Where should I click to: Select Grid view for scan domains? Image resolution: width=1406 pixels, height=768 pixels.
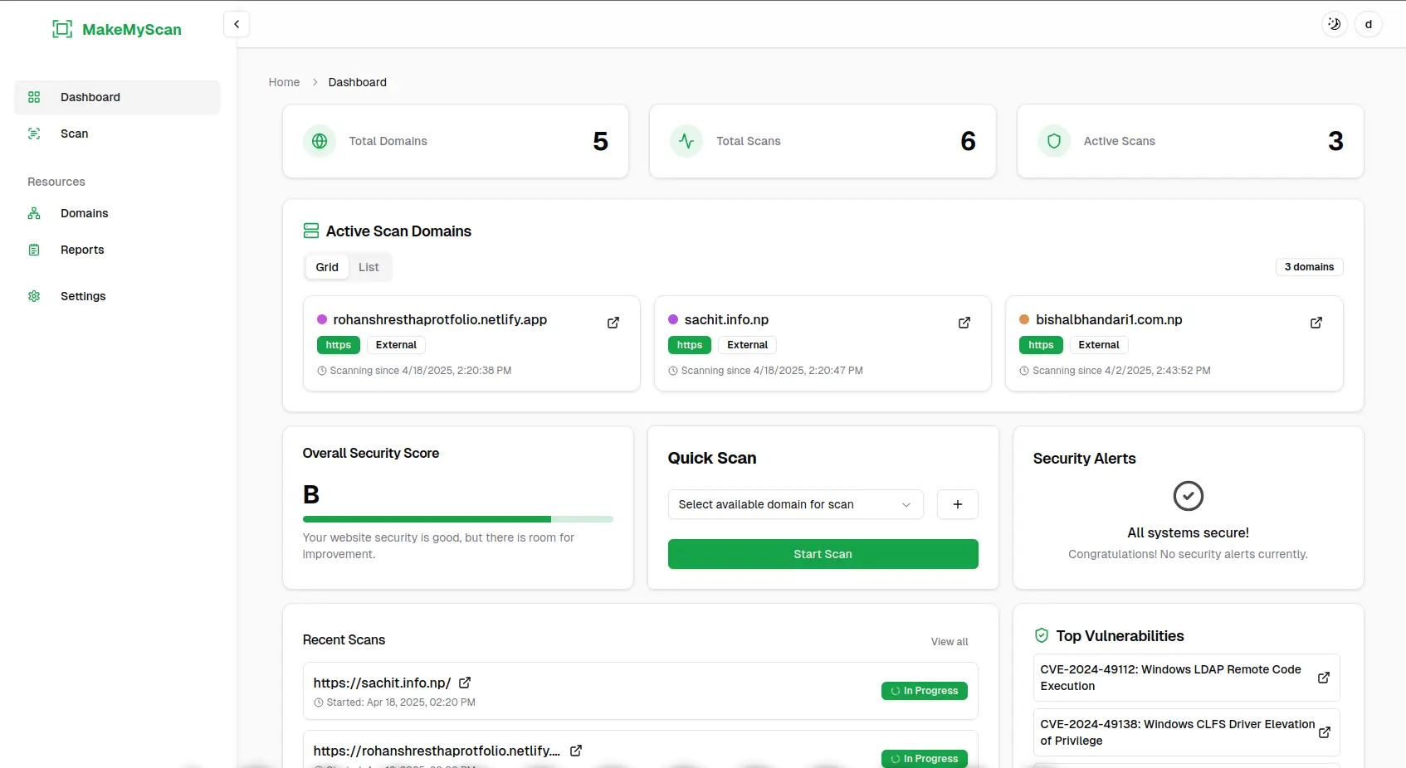coord(327,267)
